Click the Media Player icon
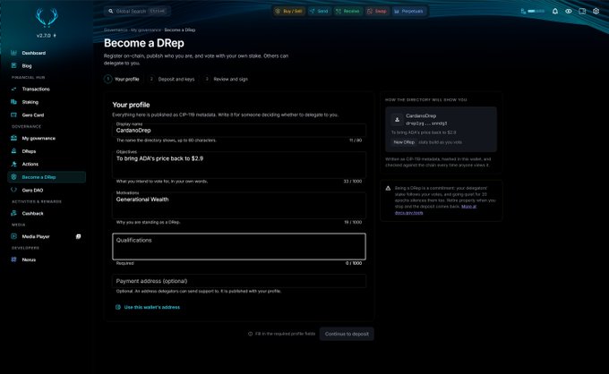The height and width of the screenshot is (374, 609). pyautogui.click(x=14, y=236)
